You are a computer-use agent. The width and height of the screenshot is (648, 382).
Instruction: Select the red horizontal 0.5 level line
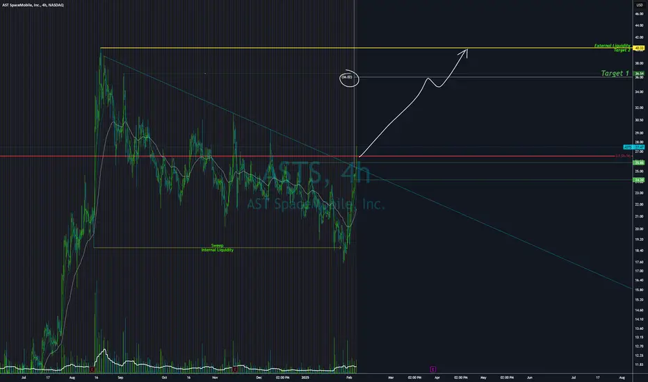pyautogui.click(x=307, y=156)
